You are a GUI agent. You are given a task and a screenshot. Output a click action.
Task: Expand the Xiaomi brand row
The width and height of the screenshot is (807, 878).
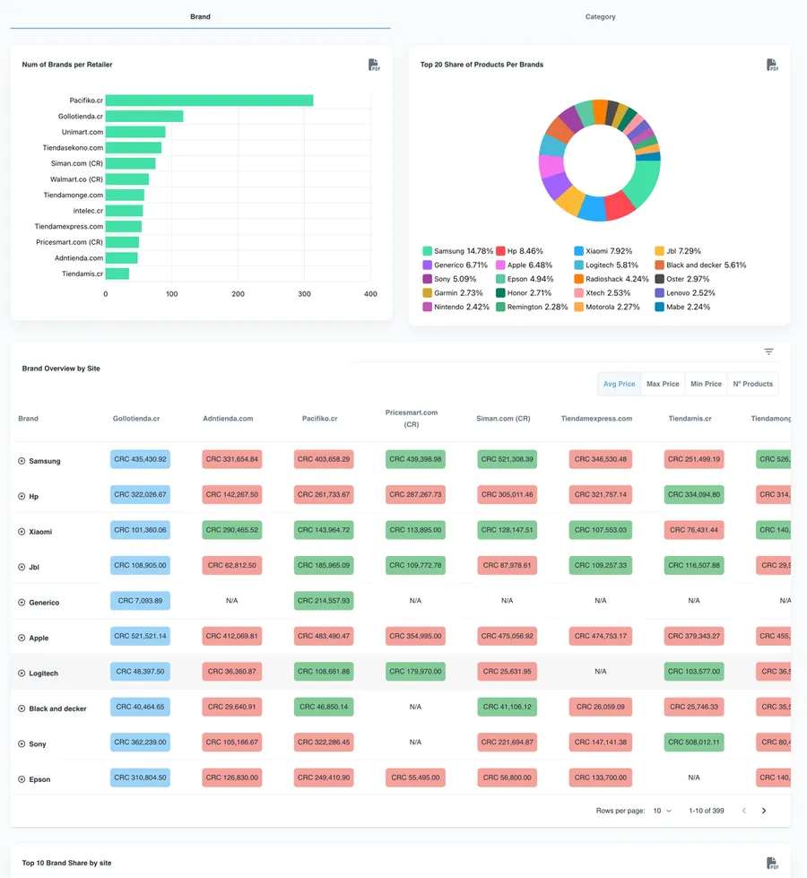coord(22,532)
